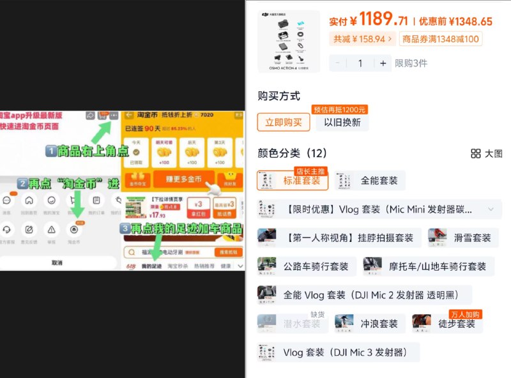
Task: Click the 搜索抵钱 search button
Action: tap(228, 252)
